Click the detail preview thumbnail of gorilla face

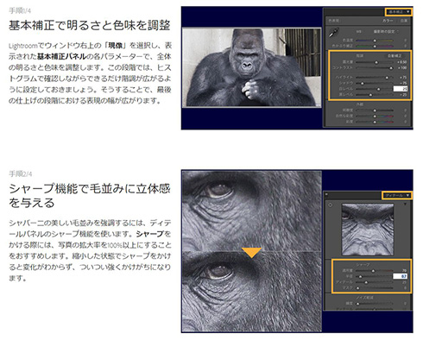point(368,229)
